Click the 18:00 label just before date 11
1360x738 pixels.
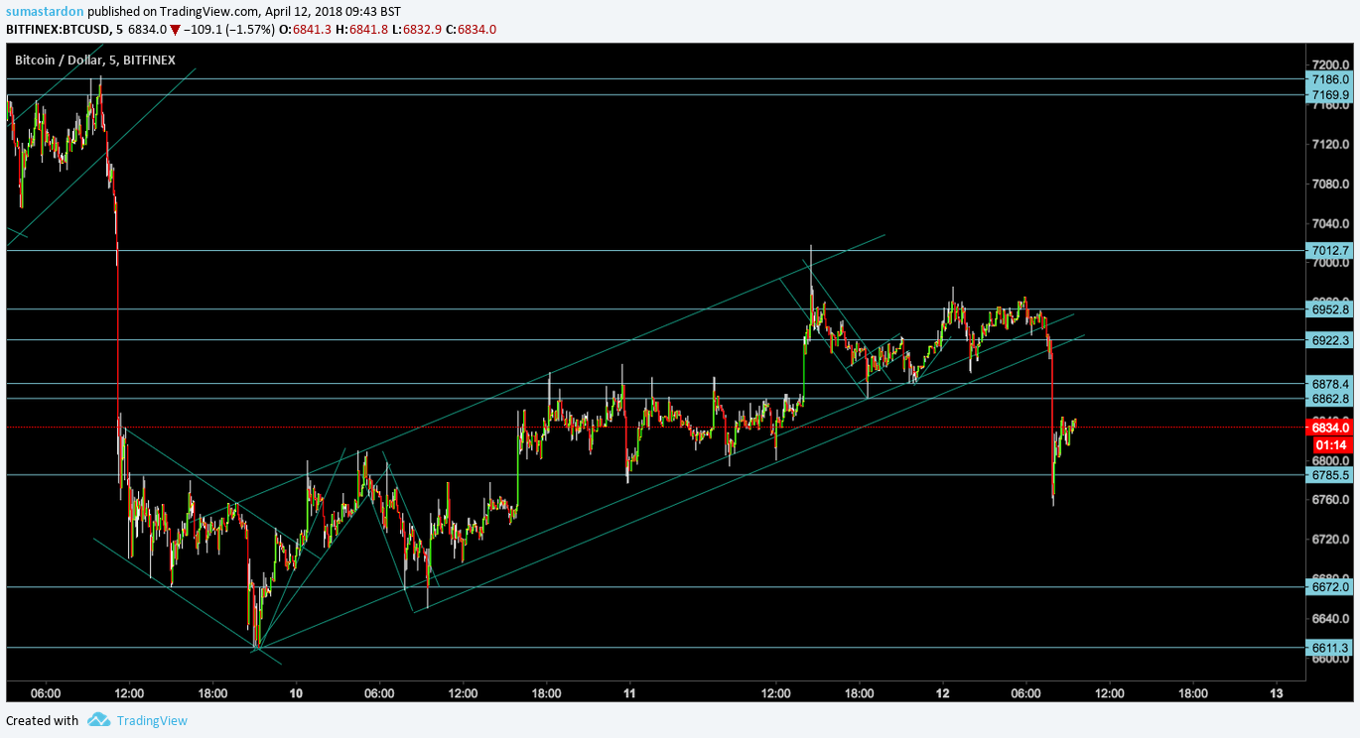(x=546, y=692)
